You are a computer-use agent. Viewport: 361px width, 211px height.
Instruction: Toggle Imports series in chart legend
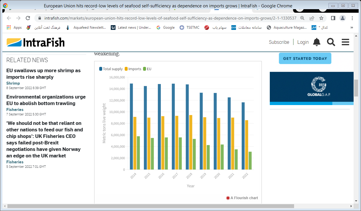point(133,69)
